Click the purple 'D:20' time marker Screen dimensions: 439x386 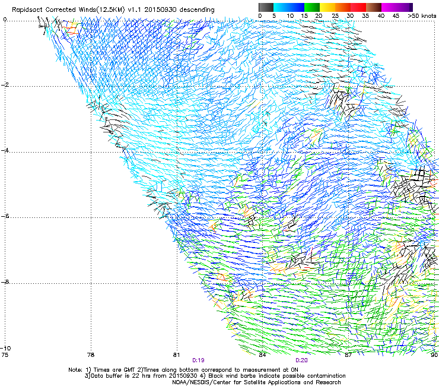(x=301, y=360)
